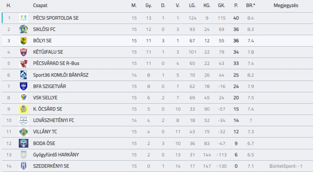Click the SIKLÓSI FC crest icon
The height and width of the screenshot is (172, 313).
click(24, 29)
